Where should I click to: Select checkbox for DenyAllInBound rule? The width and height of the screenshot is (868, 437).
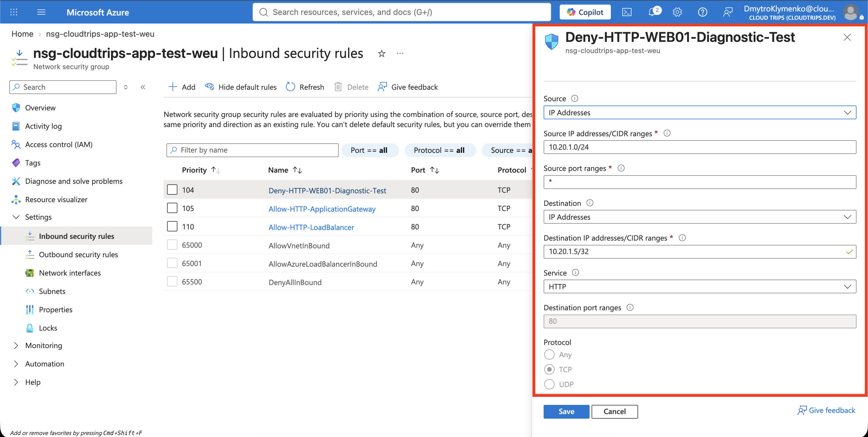point(172,282)
